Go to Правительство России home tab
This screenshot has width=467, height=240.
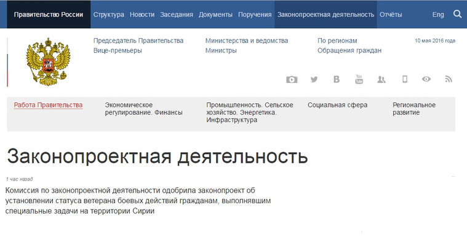coord(49,15)
